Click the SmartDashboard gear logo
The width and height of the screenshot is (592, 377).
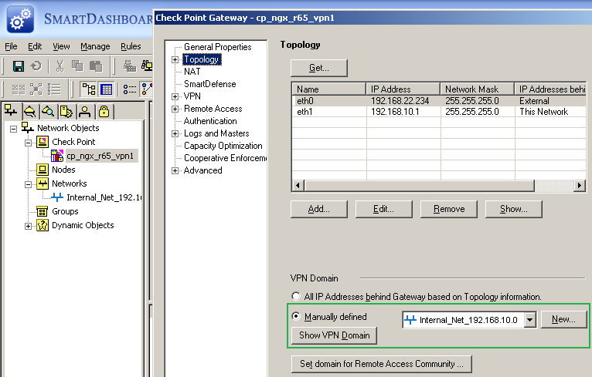coord(20,19)
